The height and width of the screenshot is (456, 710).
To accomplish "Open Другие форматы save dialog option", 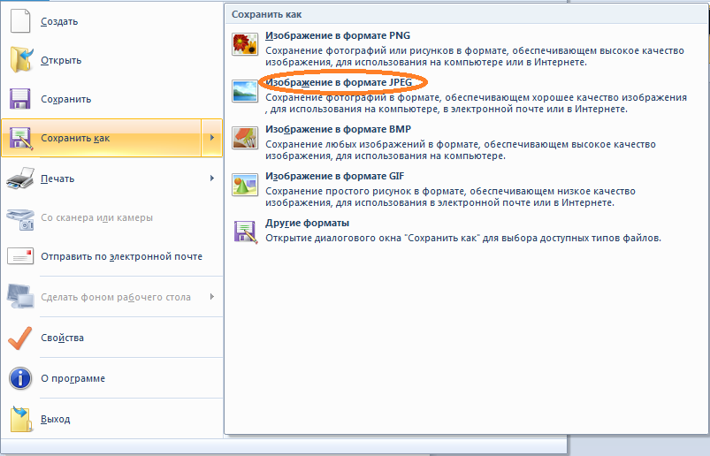I will point(307,223).
